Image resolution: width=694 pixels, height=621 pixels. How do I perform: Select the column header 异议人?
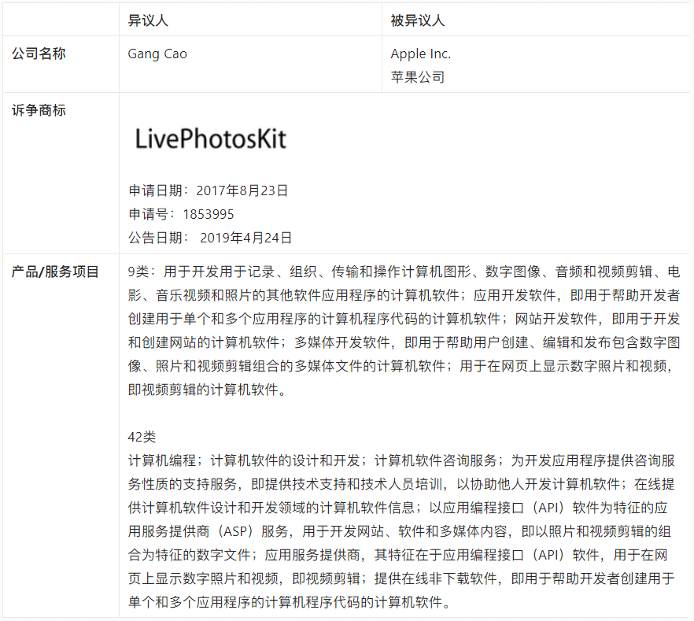pyautogui.click(x=148, y=20)
